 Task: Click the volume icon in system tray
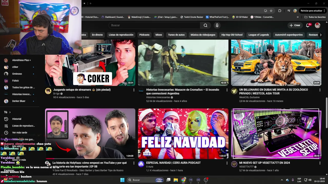point(310,180)
